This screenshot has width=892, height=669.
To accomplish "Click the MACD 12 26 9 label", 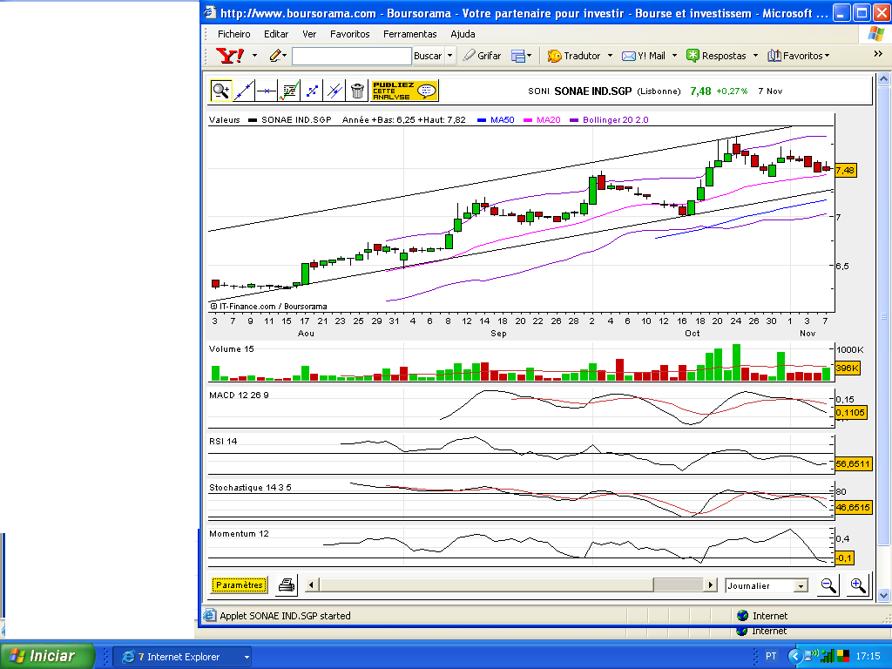I will tap(239, 395).
